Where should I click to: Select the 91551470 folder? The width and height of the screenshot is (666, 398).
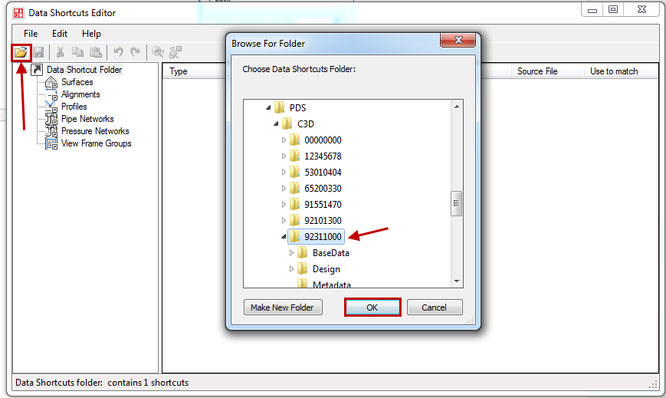click(322, 205)
